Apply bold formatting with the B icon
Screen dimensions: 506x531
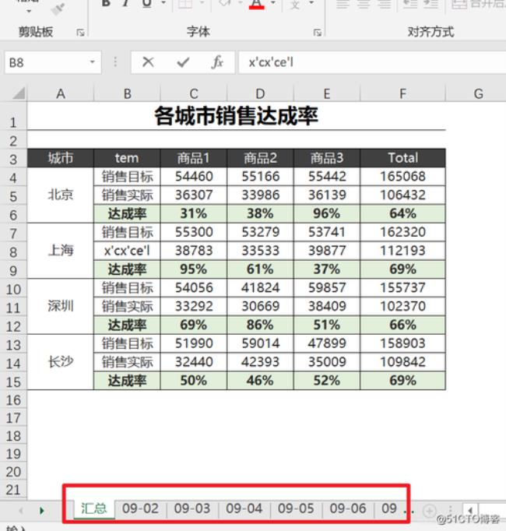[106, 3]
